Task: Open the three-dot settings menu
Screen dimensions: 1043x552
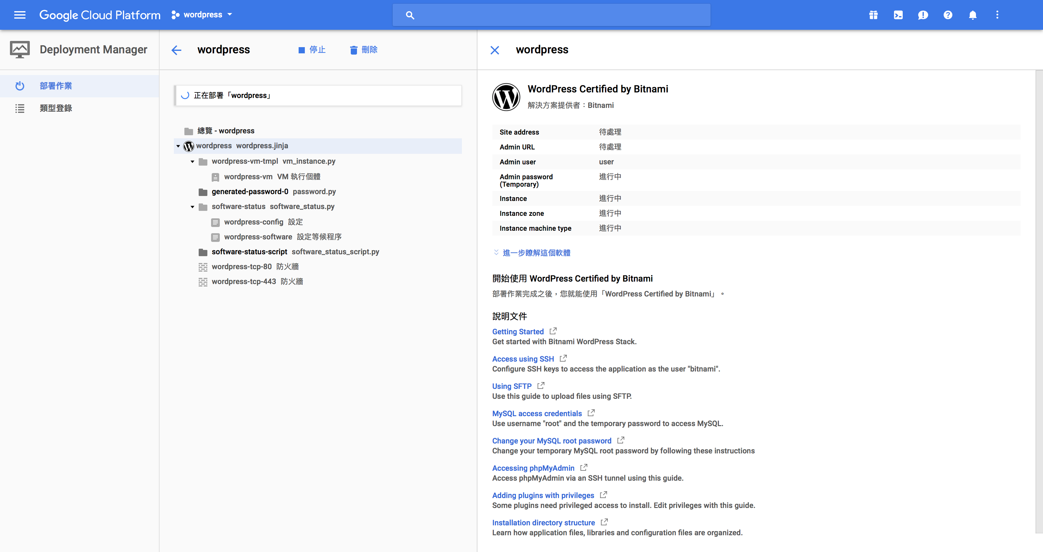Action: pos(997,15)
